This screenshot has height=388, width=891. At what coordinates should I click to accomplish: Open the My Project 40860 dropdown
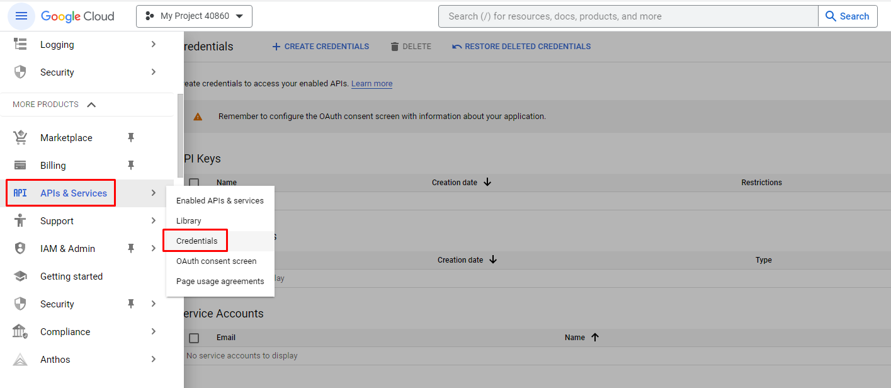(194, 16)
